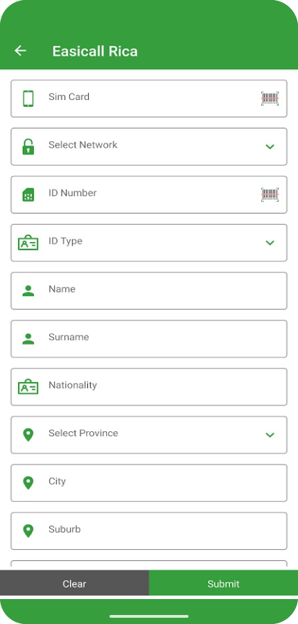This screenshot has height=624, width=298.
Task: Go back using the arrow icon
Action: click(x=20, y=51)
